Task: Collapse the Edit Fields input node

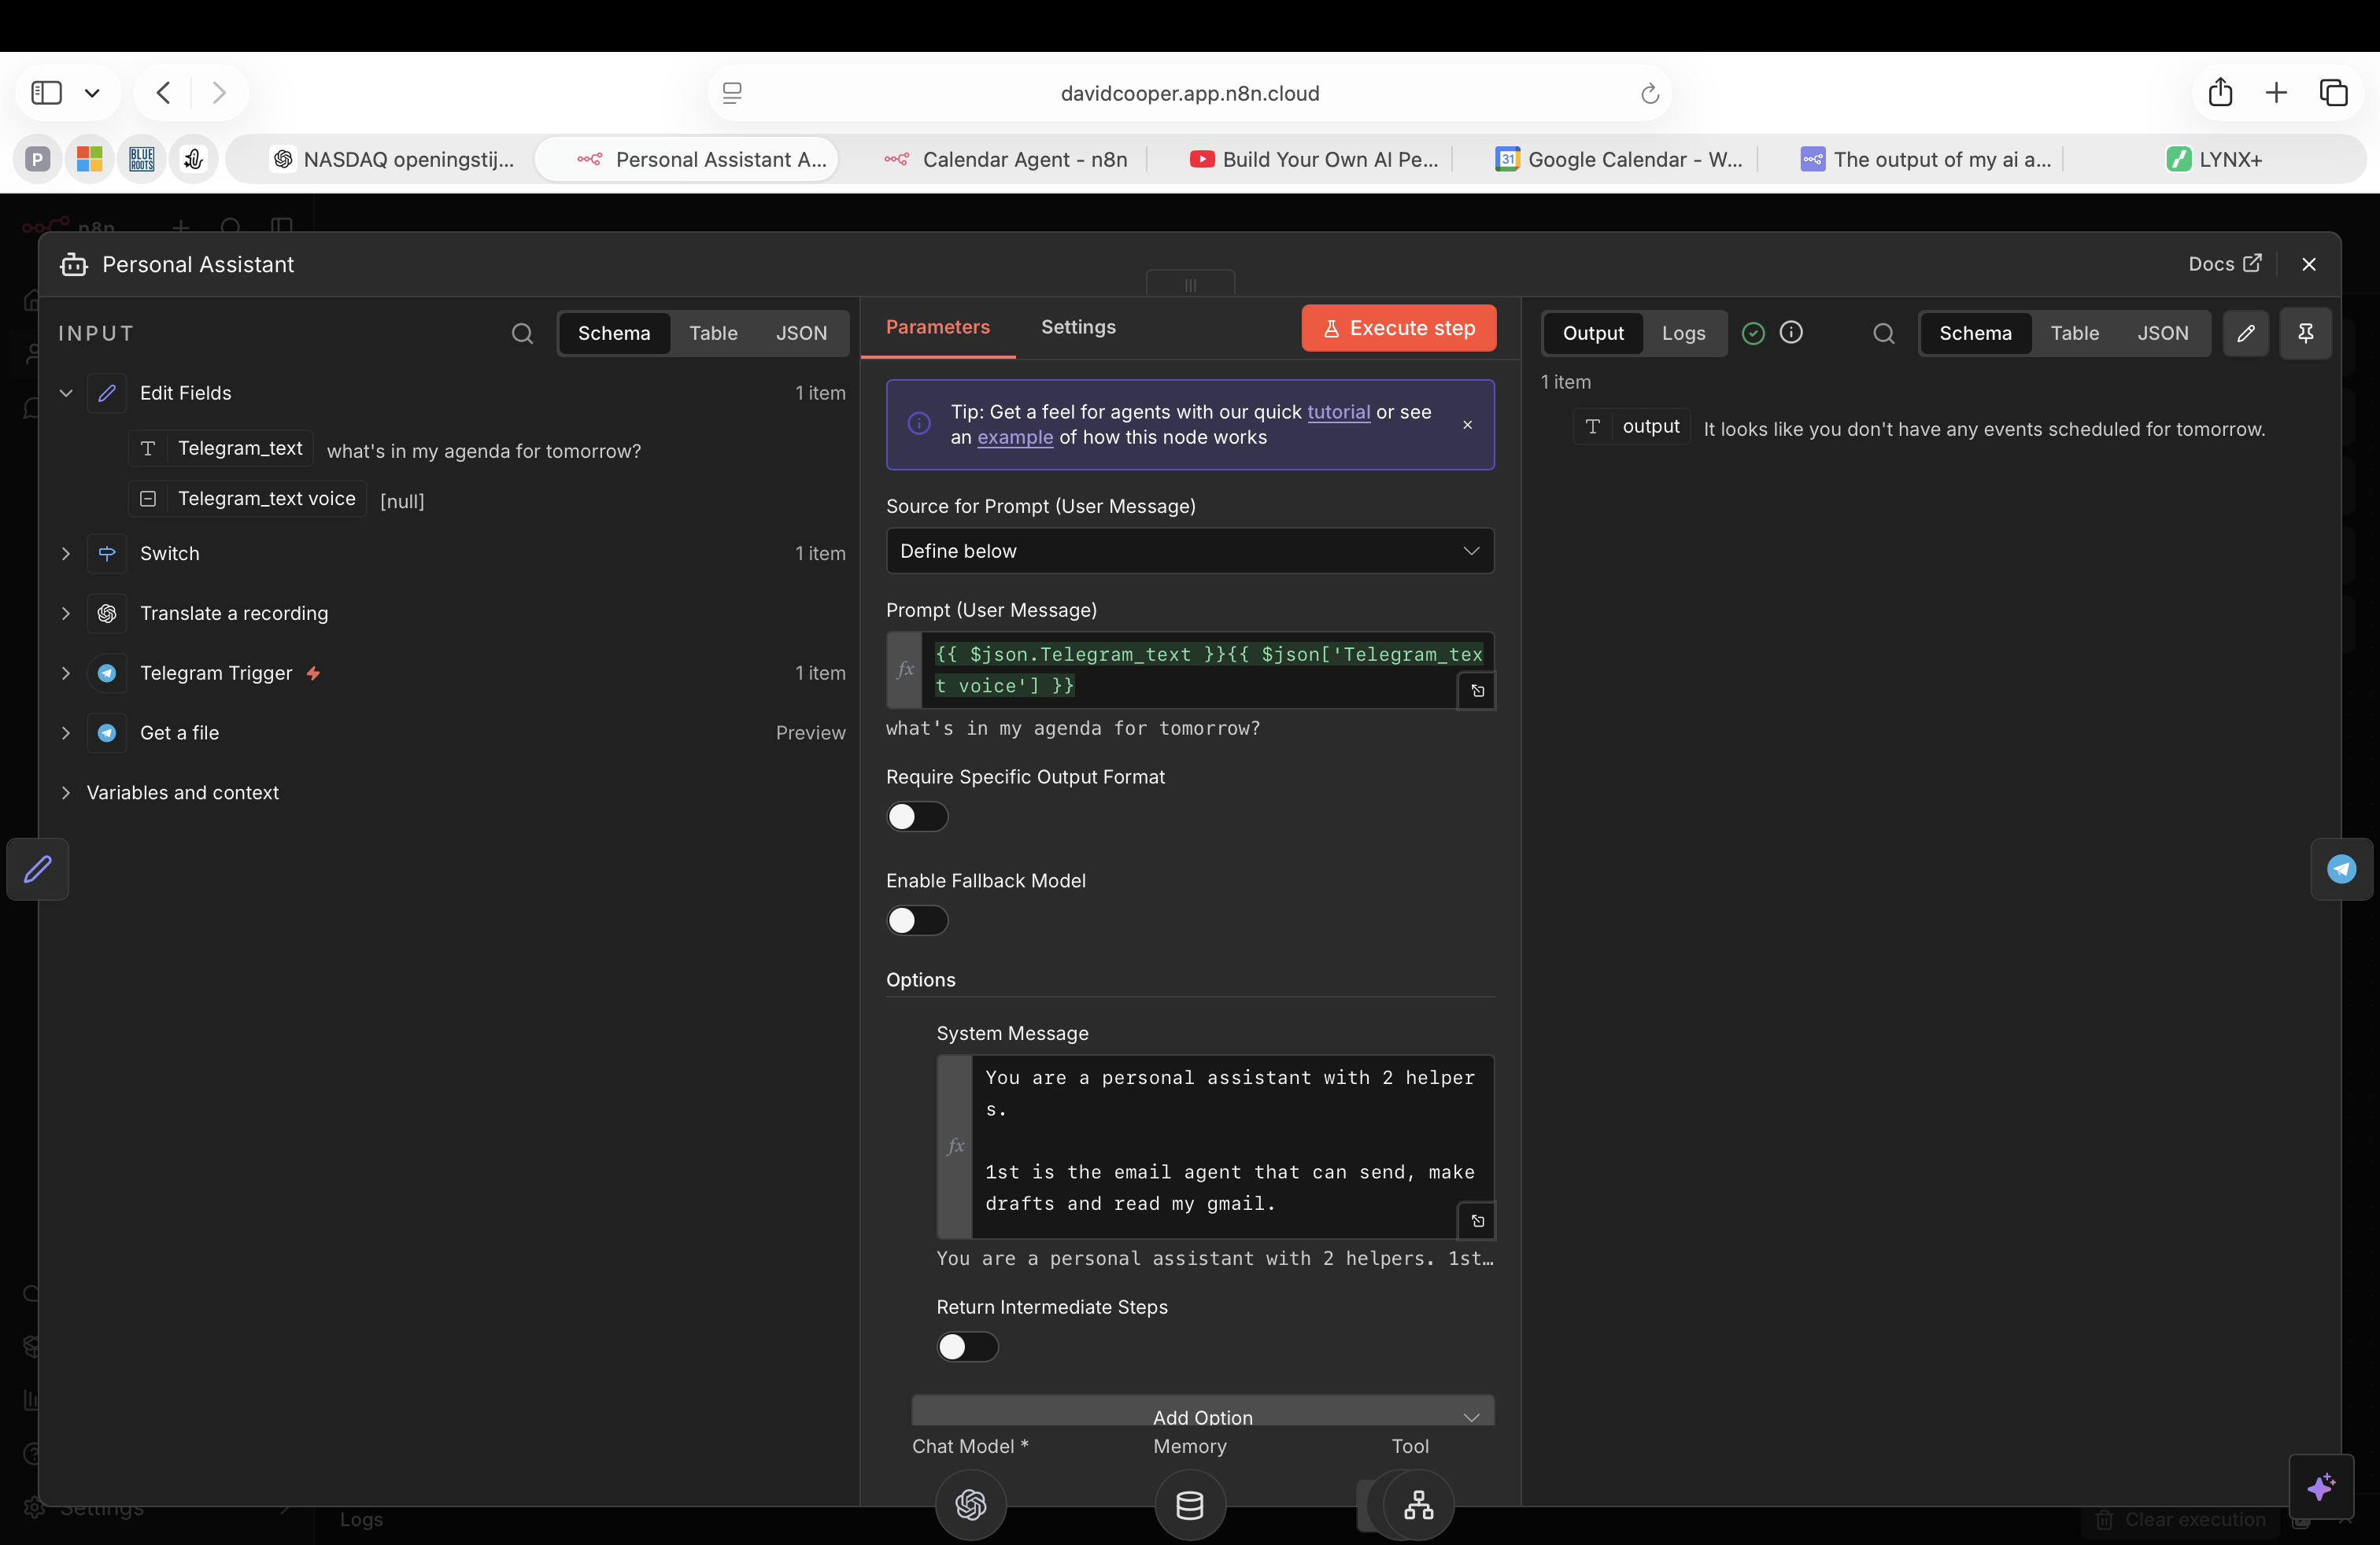Action: click(66, 393)
